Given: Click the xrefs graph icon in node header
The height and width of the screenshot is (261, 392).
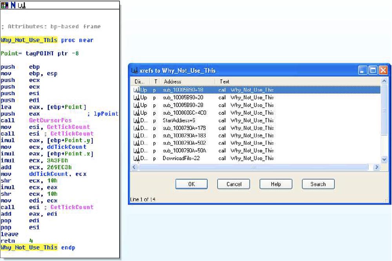Looking at the screenshot, I should [22, 5].
